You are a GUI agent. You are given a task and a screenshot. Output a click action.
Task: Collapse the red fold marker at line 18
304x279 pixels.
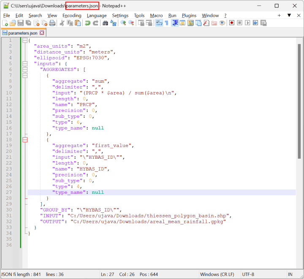(24, 140)
